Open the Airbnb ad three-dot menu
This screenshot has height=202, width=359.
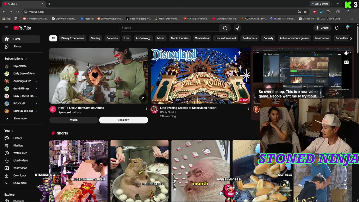tap(146, 108)
